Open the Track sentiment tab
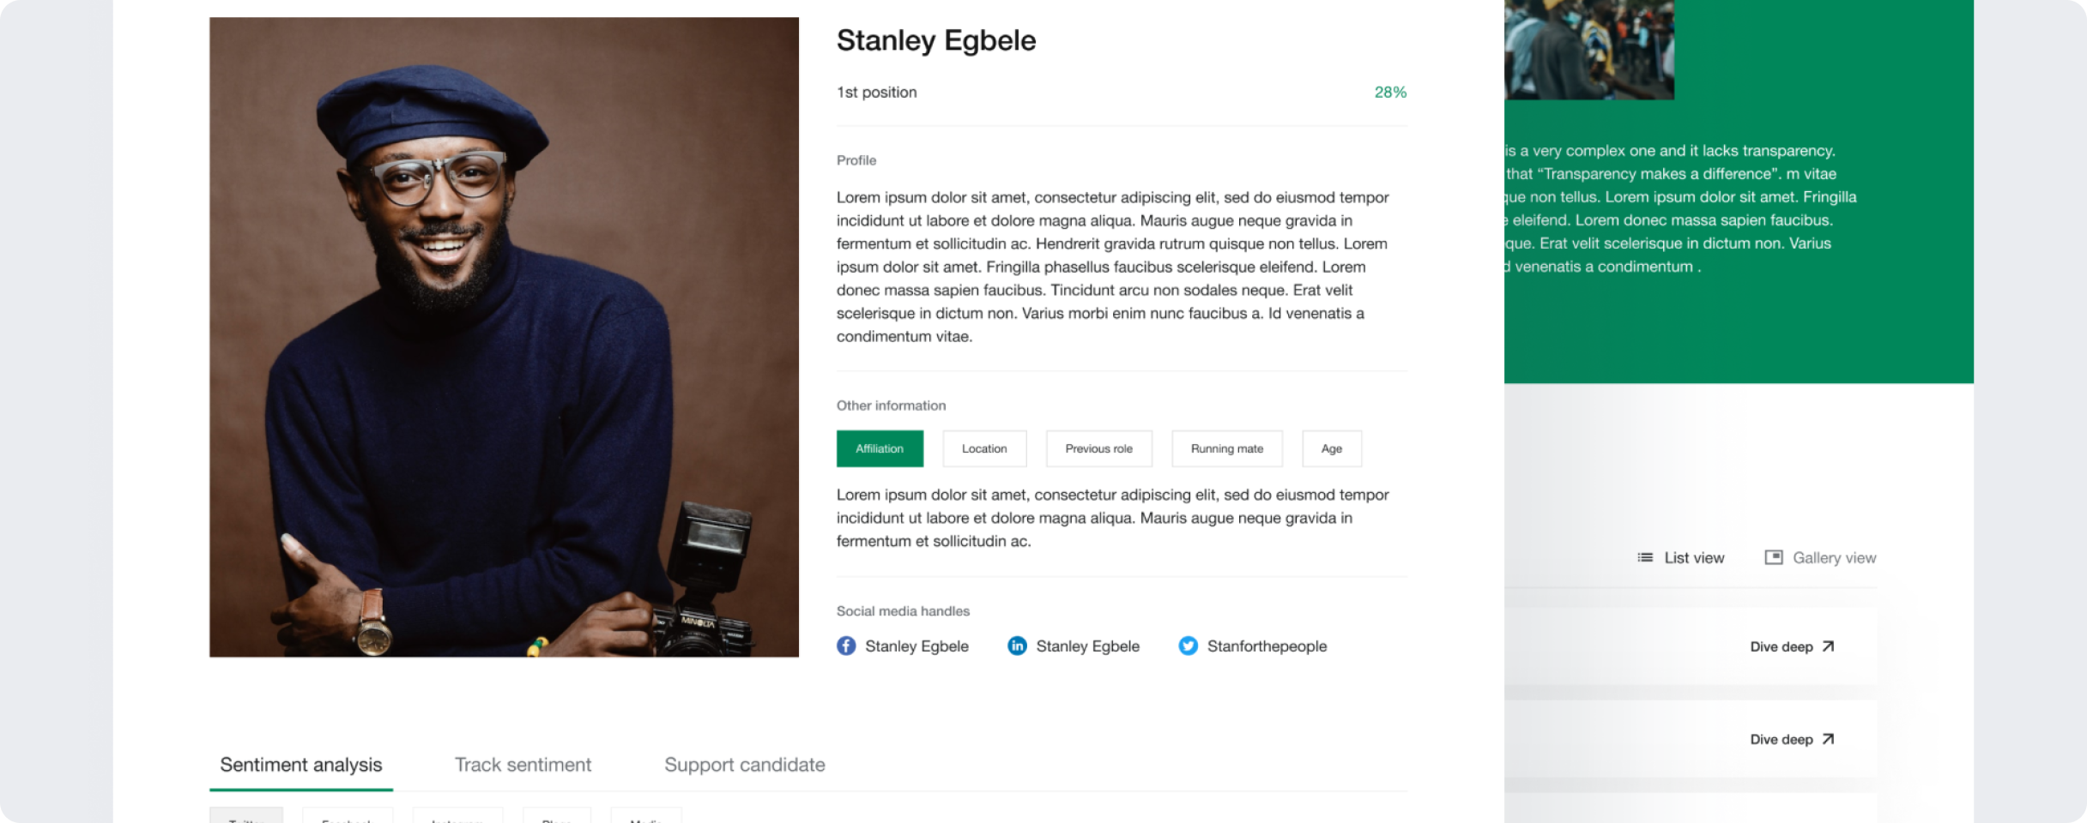2087x823 pixels. pyautogui.click(x=523, y=765)
